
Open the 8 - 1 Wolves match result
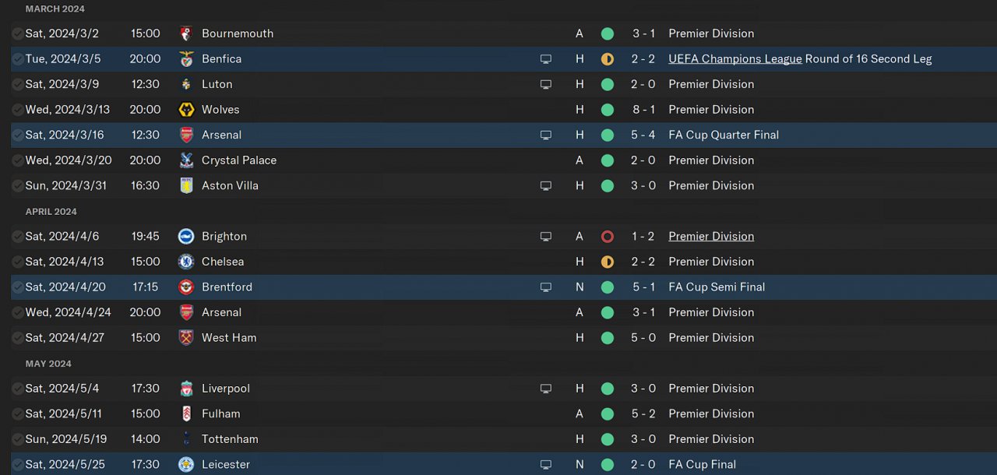tap(643, 110)
